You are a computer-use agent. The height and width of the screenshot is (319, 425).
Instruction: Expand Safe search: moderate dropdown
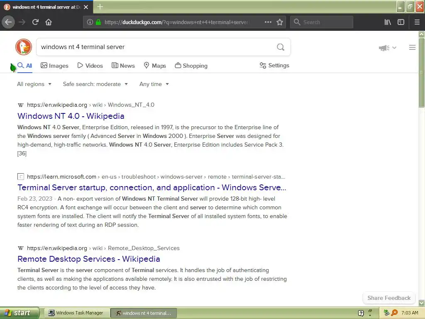click(95, 84)
